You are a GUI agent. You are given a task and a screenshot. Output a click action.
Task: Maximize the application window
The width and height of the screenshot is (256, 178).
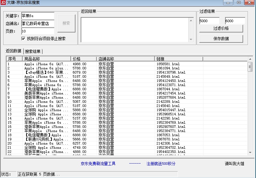(x=239, y=3)
